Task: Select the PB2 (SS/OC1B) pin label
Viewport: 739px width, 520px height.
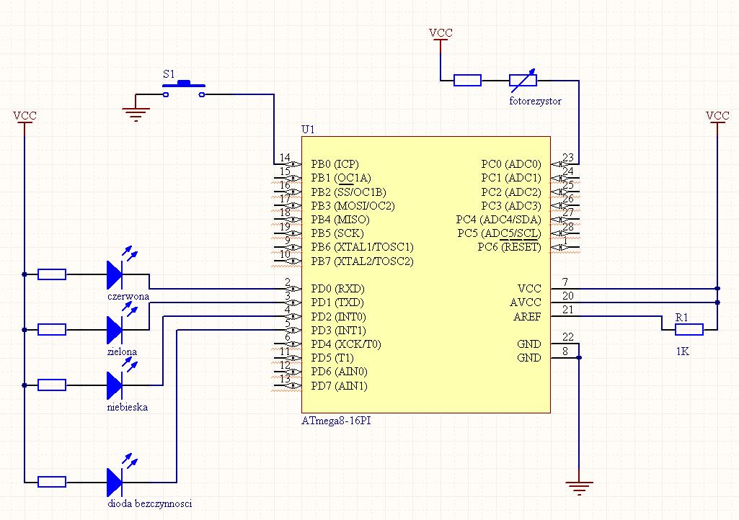Action: (348, 192)
